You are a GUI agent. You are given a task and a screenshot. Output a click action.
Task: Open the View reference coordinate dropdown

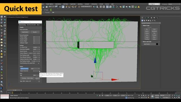tap(51, 7)
